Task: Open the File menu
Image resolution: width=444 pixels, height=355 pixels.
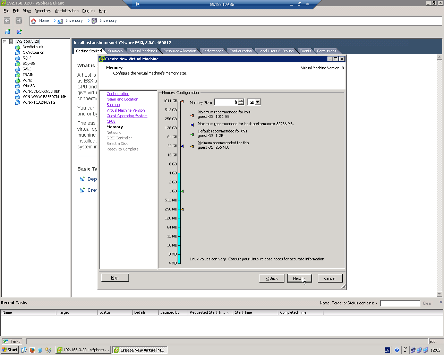Action: tap(6, 11)
